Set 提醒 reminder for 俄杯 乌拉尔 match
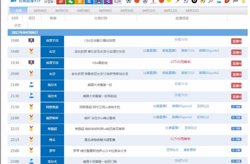This screenshot has height=164, width=250. tap(236, 117)
